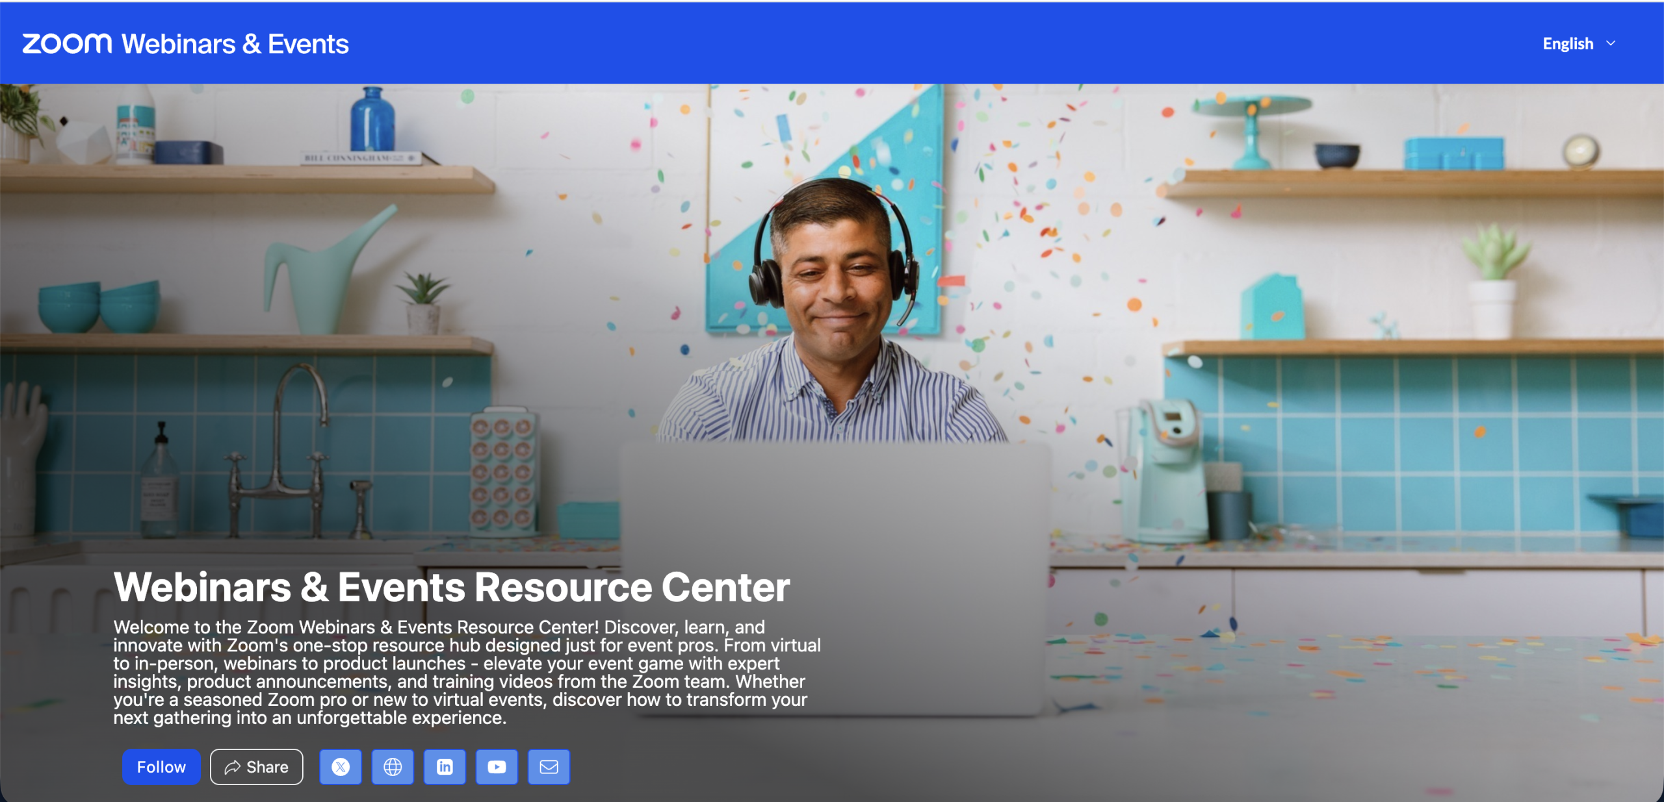The image size is (1664, 802).
Task: Click the Zoom Webinars & Events logo
Action: point(185,44)
